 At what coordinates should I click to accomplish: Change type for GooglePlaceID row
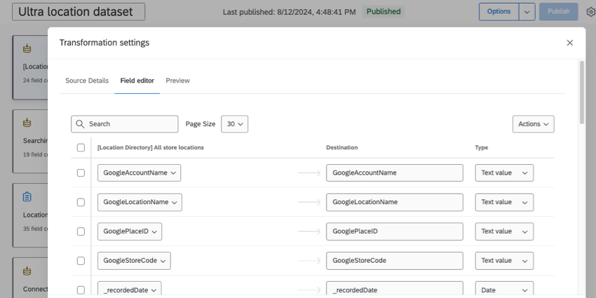point(504,231)
